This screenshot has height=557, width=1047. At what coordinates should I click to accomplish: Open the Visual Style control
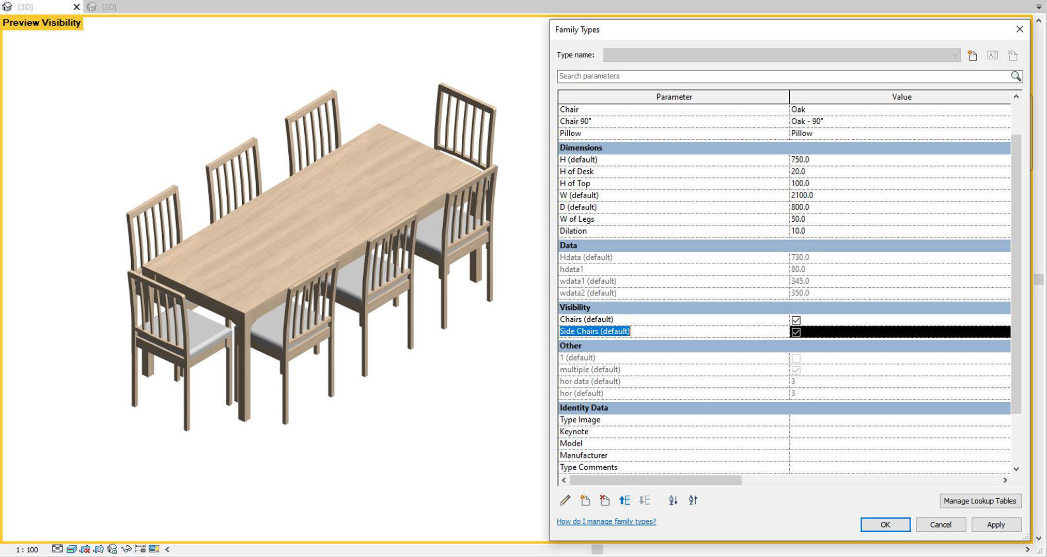point(71,549)
